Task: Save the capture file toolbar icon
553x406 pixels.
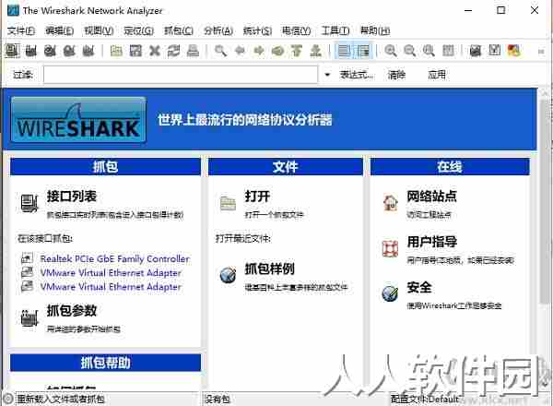Action: click(x=135, y=51)
